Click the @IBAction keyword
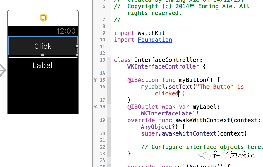The image size is (263, 167). click(143, 80)
